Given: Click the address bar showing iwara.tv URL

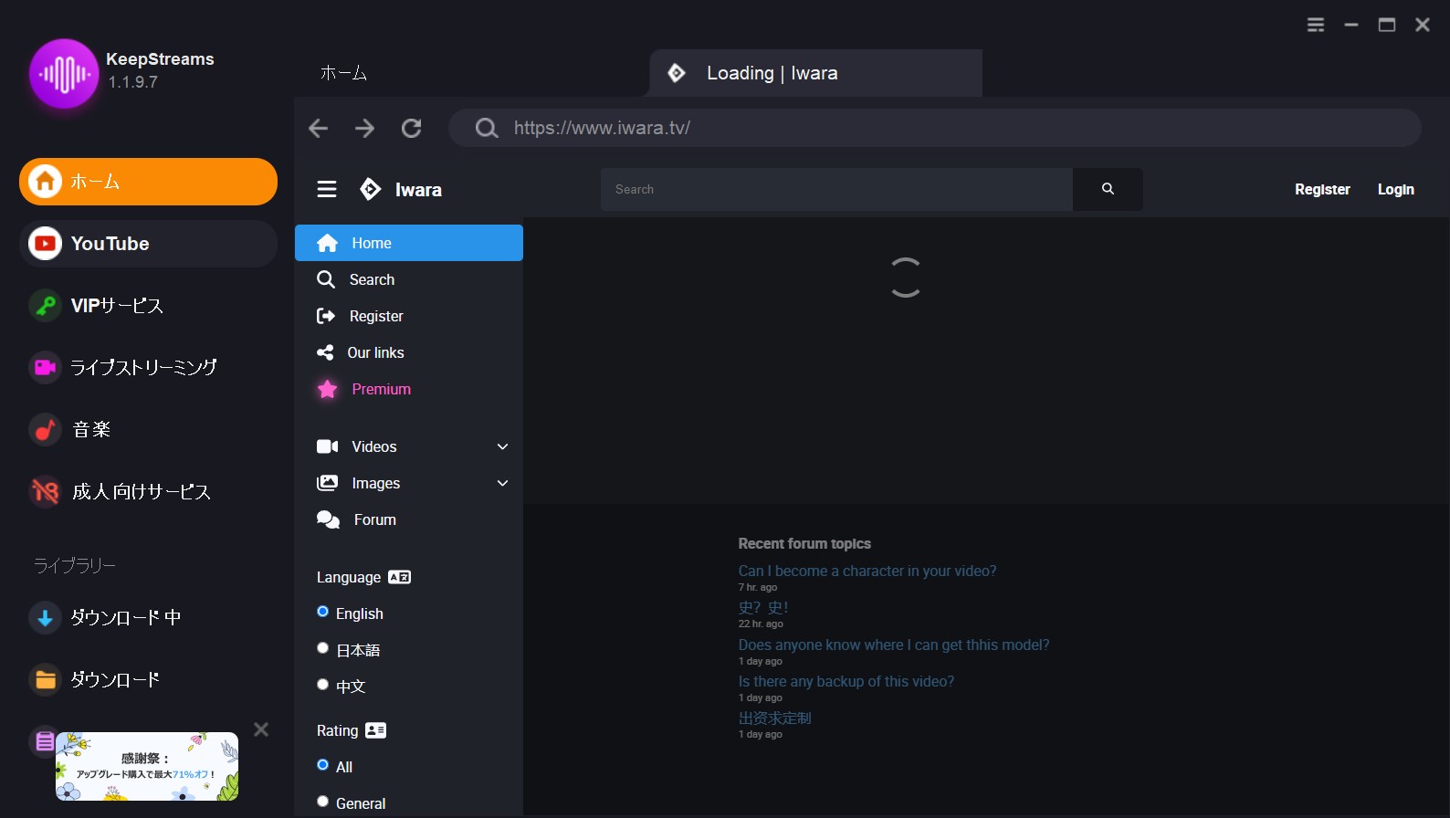Looking at the screenshot, I should 934,128.
